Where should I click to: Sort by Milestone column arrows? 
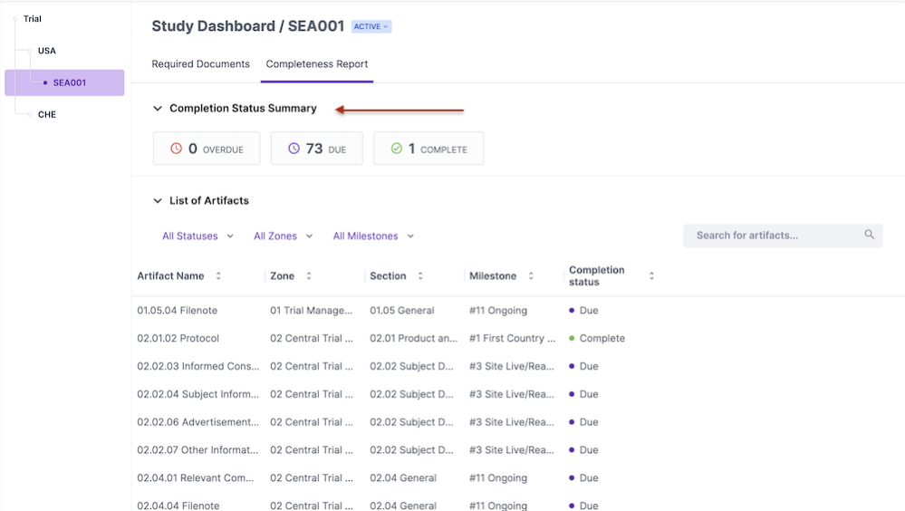pyautogui.click(x=531, y=276)
